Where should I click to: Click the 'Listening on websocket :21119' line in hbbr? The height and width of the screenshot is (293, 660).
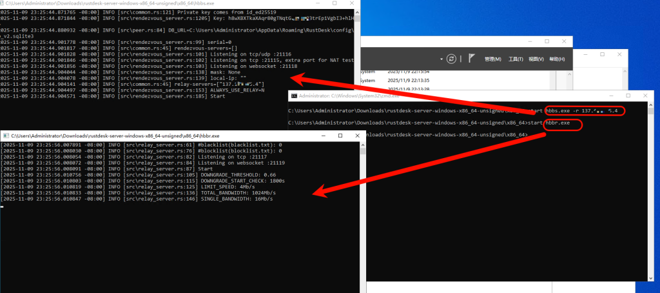142,163
